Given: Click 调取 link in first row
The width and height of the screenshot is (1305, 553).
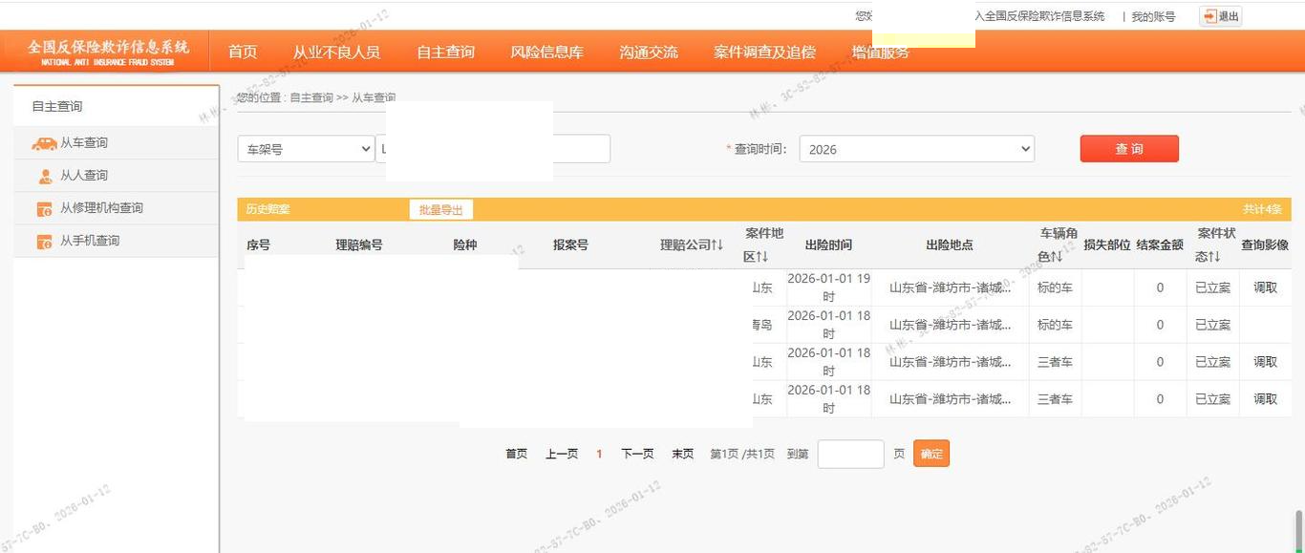Looking at the screenshot, I should coord(1265,287).
